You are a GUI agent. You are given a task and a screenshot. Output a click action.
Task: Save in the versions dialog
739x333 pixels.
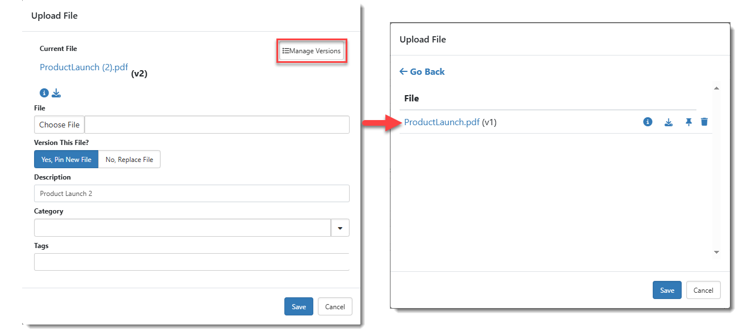pyautogui.click(x=667, y=290)
